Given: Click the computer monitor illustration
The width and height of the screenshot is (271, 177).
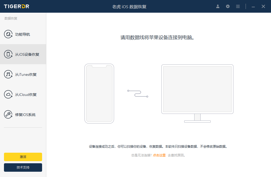Looking at the screenshot, I should 197,89.
